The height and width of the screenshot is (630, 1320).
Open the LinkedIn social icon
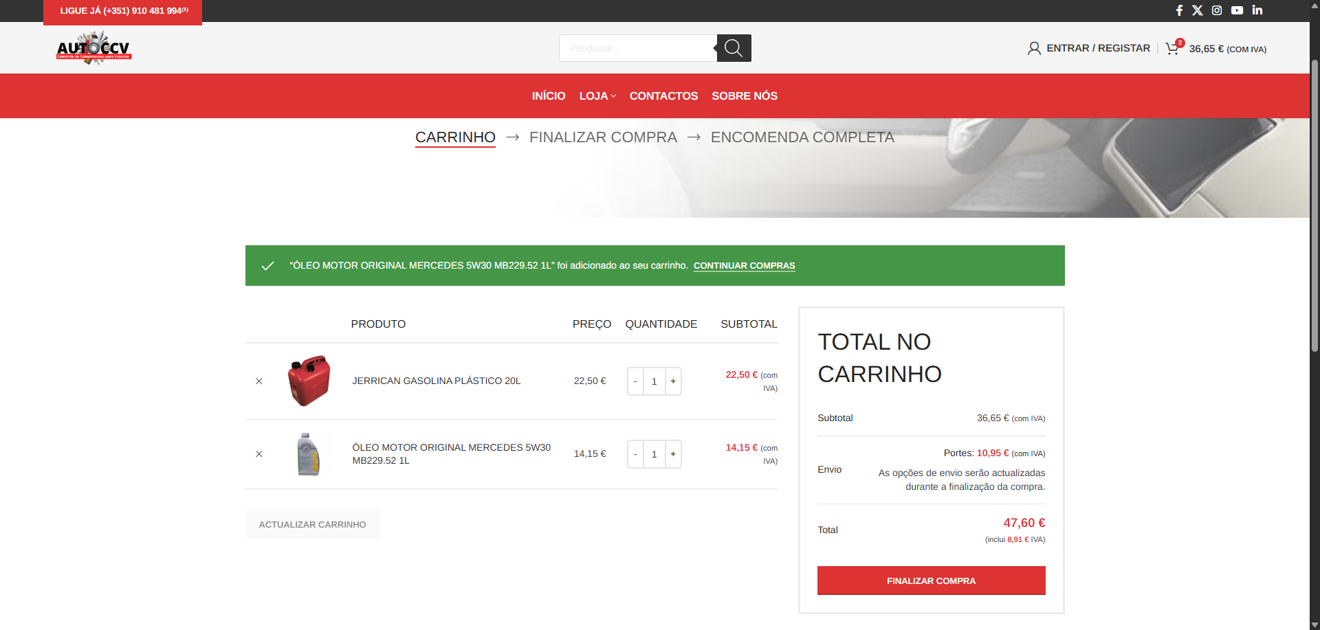[x=1257, y=10]
